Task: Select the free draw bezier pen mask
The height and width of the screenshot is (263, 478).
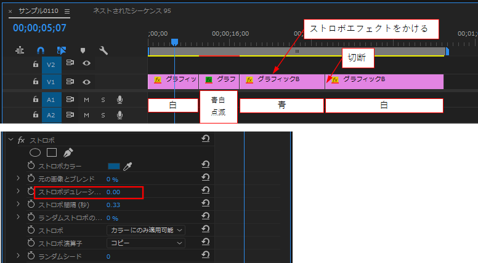Action: tap(68, 152)
